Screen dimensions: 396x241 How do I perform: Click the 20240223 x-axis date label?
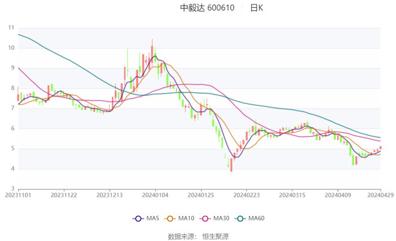[246, 195]
